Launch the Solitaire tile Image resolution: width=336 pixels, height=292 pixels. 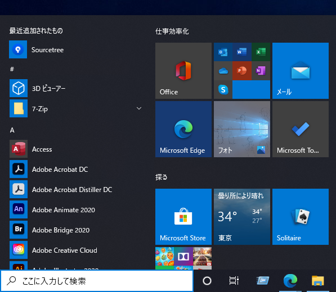coord(301,217)
